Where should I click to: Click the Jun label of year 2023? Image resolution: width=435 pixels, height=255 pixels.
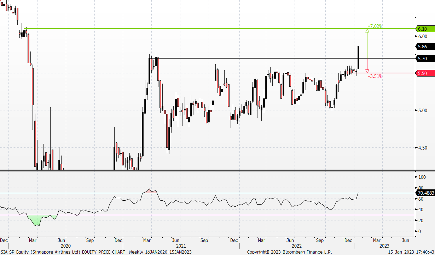pos(406,240)
